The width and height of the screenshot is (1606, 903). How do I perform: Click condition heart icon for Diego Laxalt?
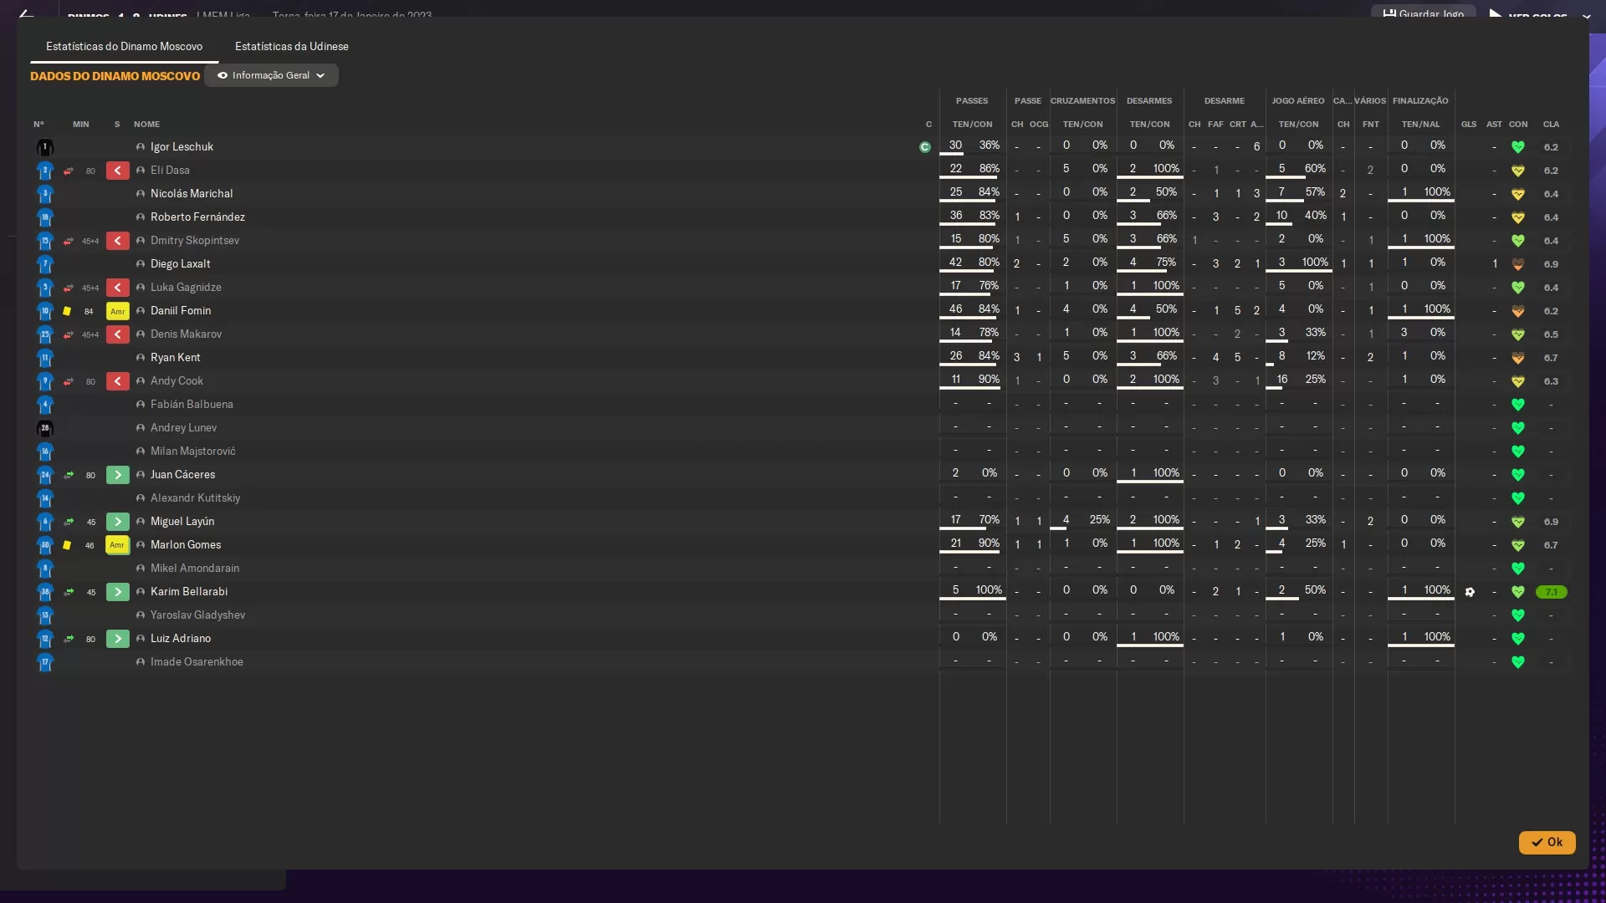click(x=1518, y=264)
